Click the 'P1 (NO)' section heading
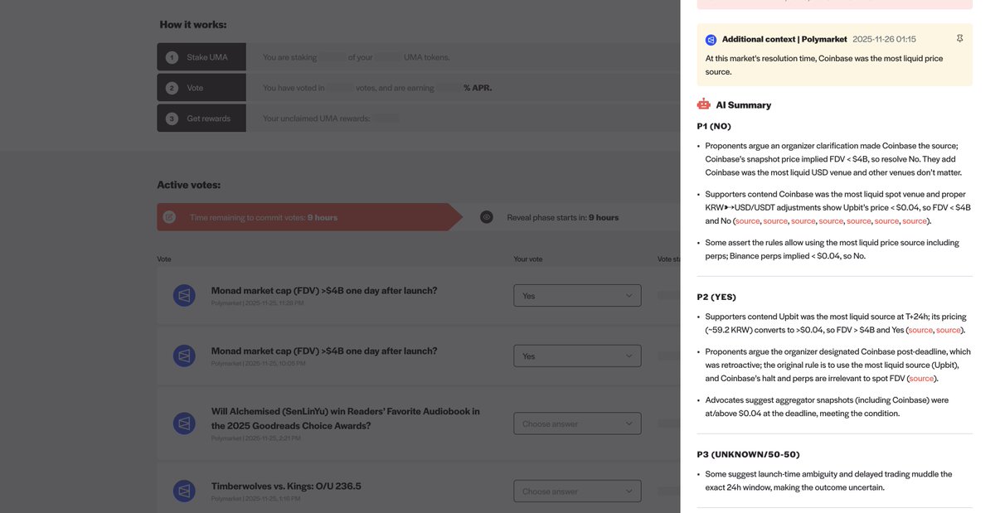 point(715,126)
